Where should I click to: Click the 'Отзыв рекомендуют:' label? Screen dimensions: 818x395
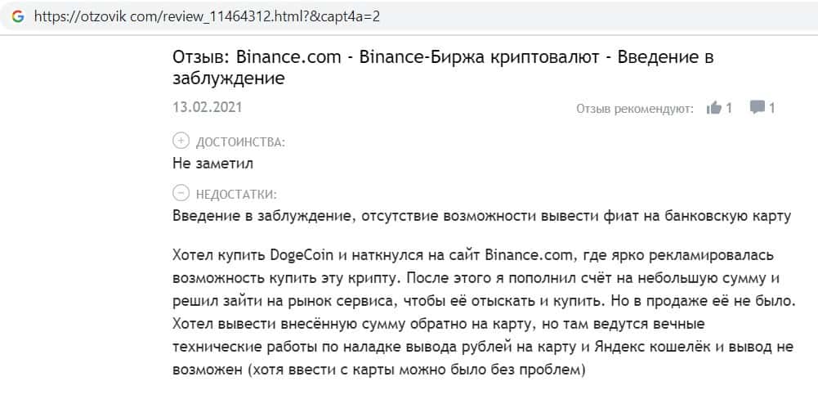pos(635,108)
